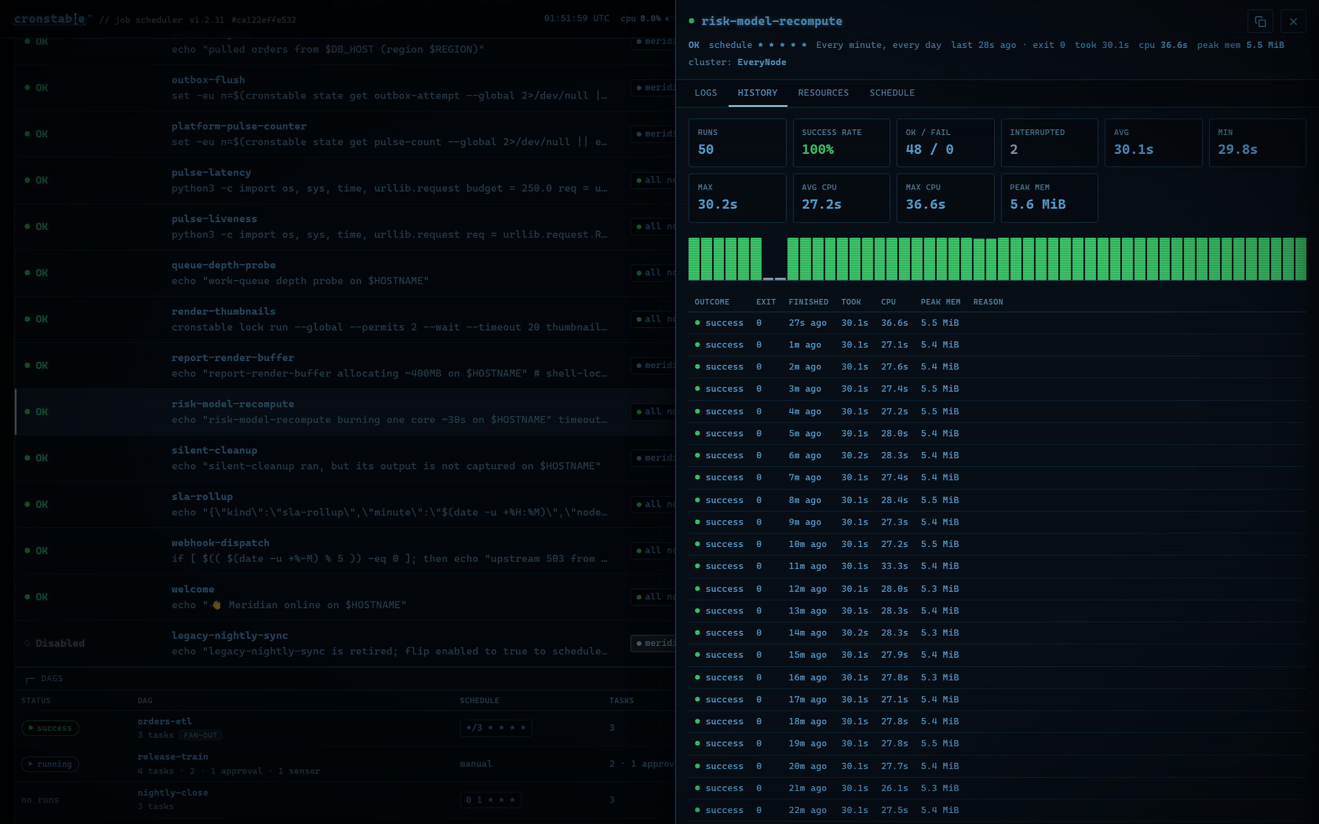Select the HISTORY tab
Screen dimensions: 1319x824
coord(758,93)
